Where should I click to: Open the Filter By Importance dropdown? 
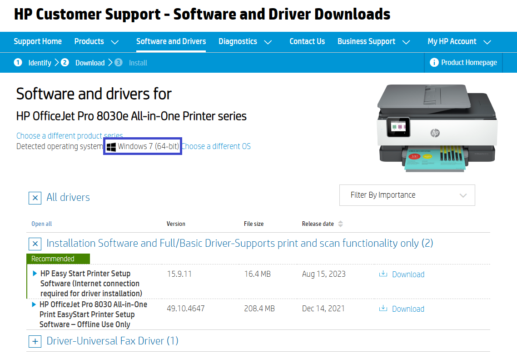pos(407,195)
